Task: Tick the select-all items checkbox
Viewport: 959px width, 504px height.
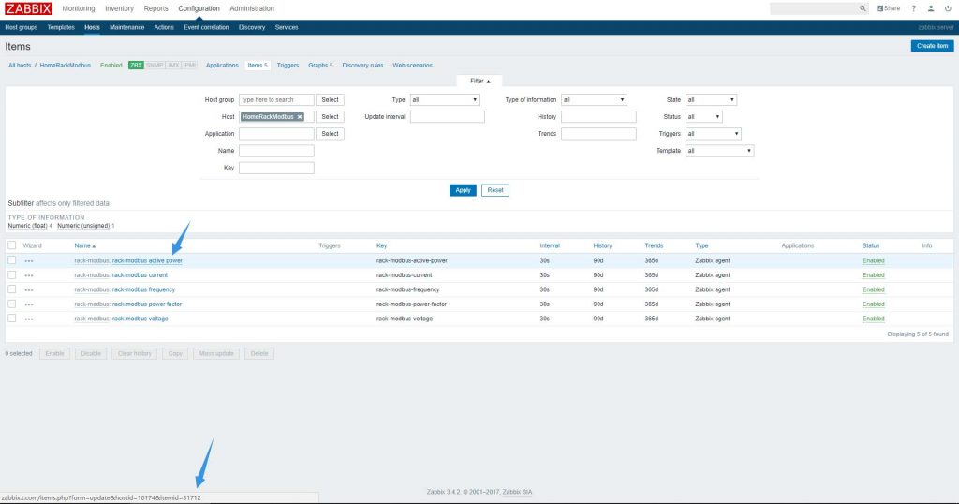Action: [12, 245]
